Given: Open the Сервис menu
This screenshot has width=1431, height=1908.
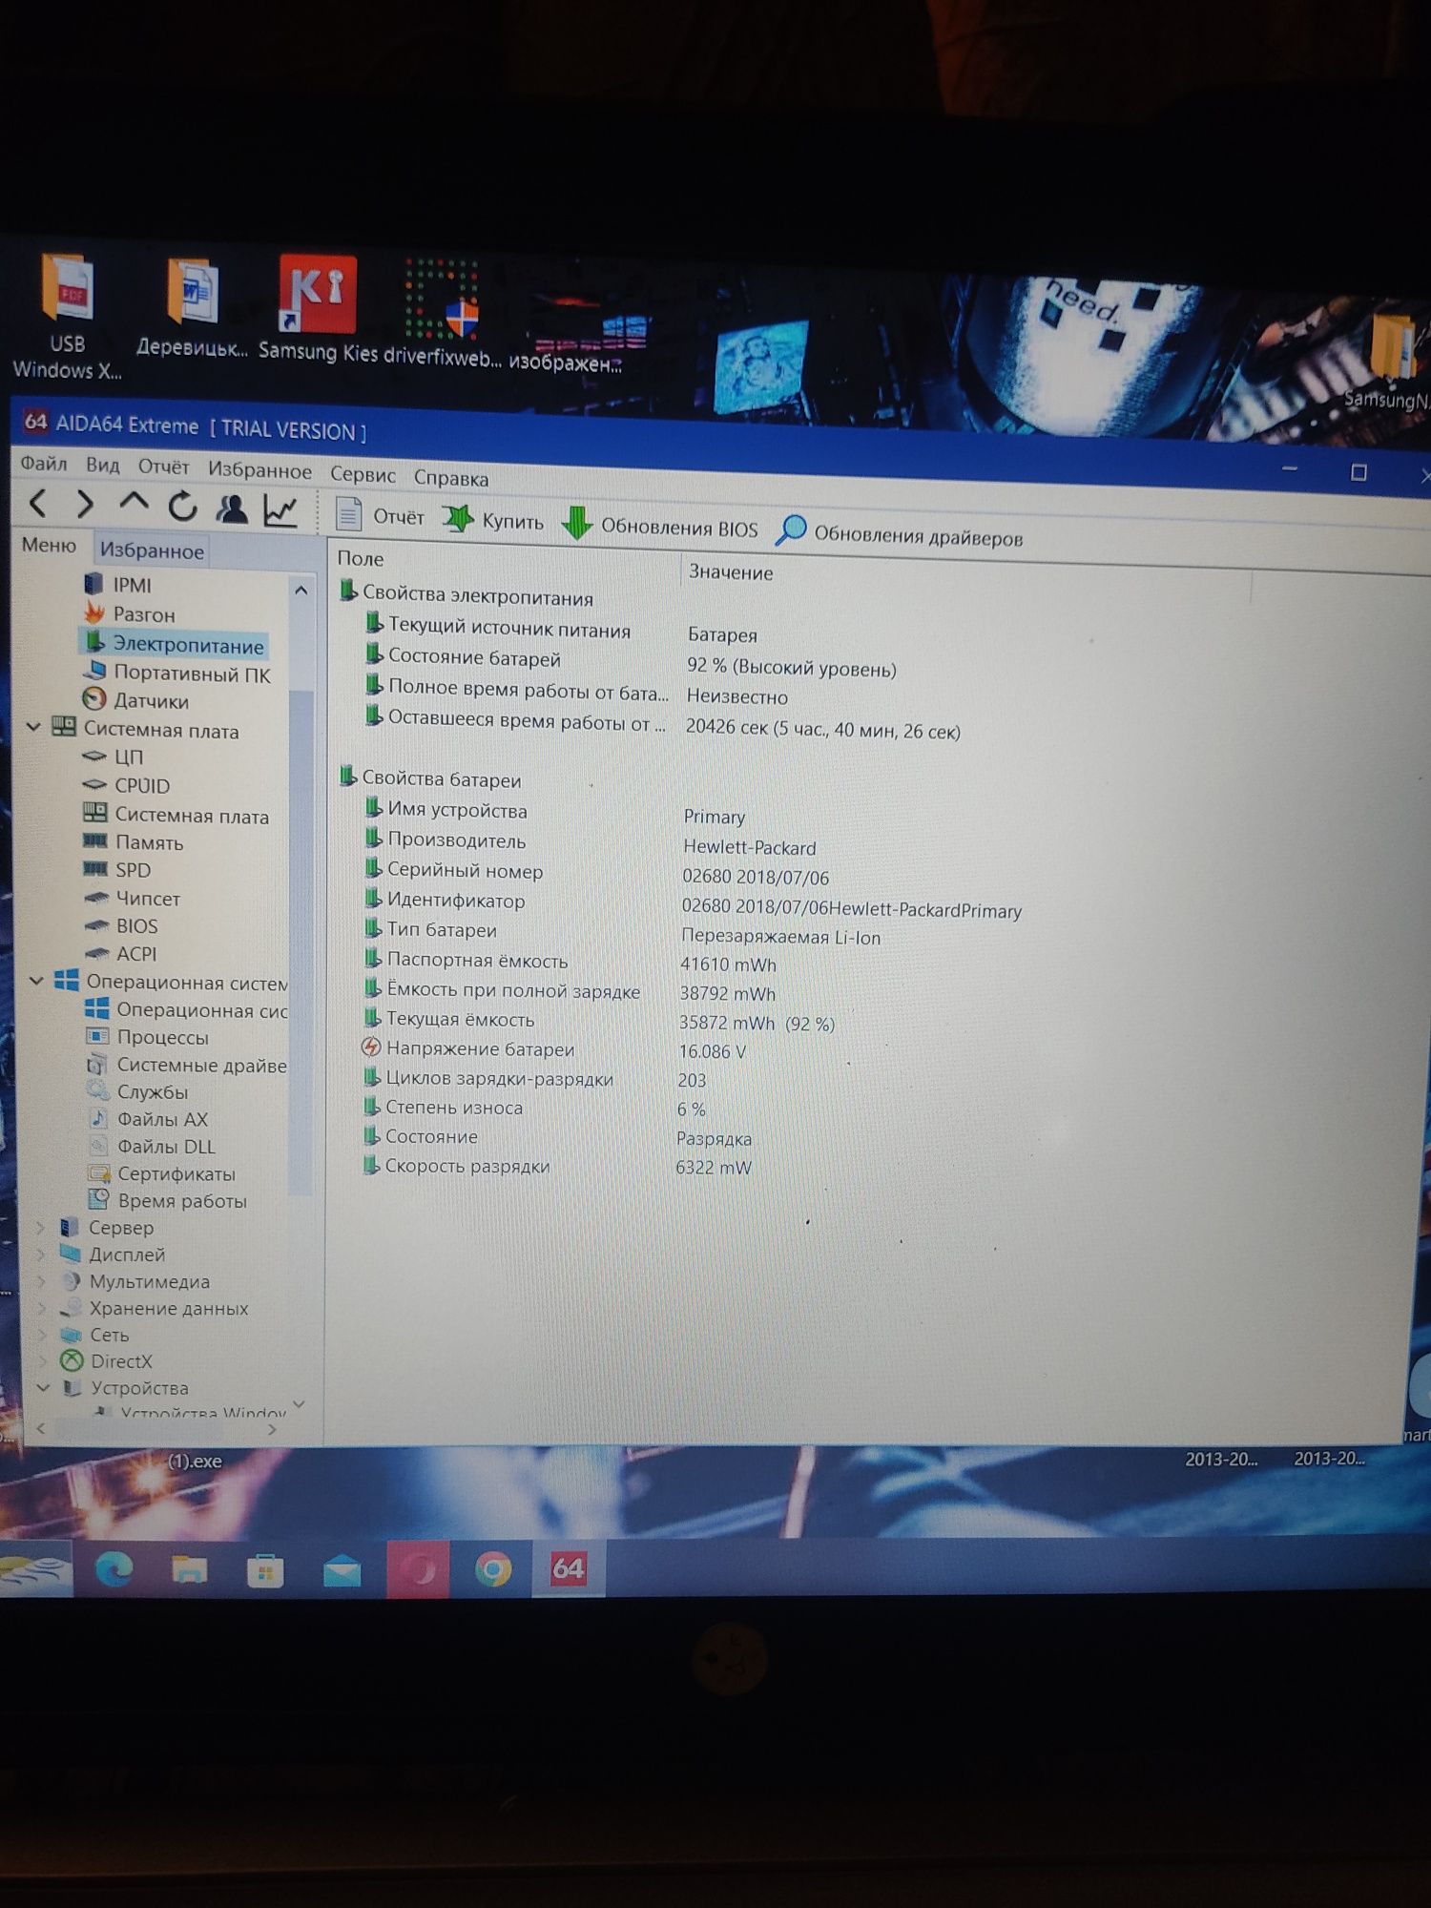Looking at the screenshot, I should (363, 474).
